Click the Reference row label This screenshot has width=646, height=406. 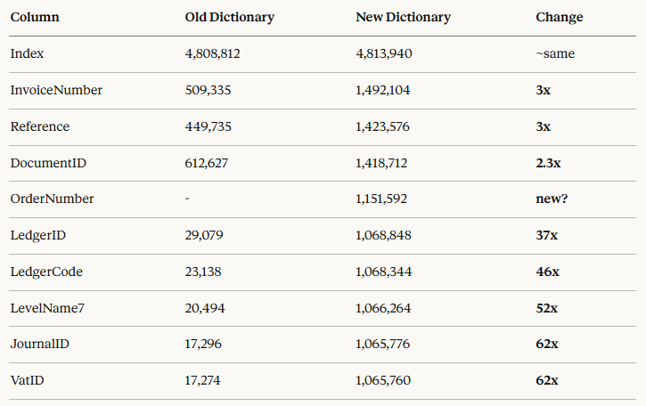[39, 126]
